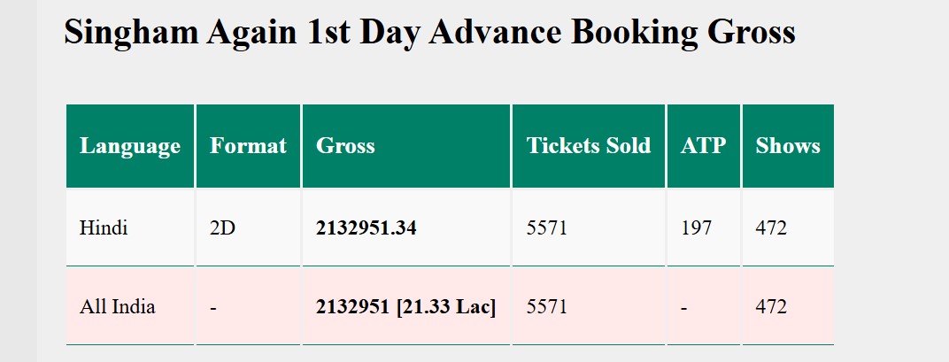
Task: Select the 2D format cell
Action: tap(222, 228)
